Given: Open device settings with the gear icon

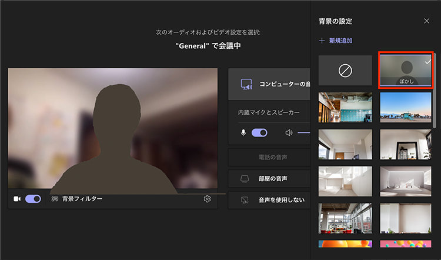Looking at the screenshot, I should [x=207, y=199].
